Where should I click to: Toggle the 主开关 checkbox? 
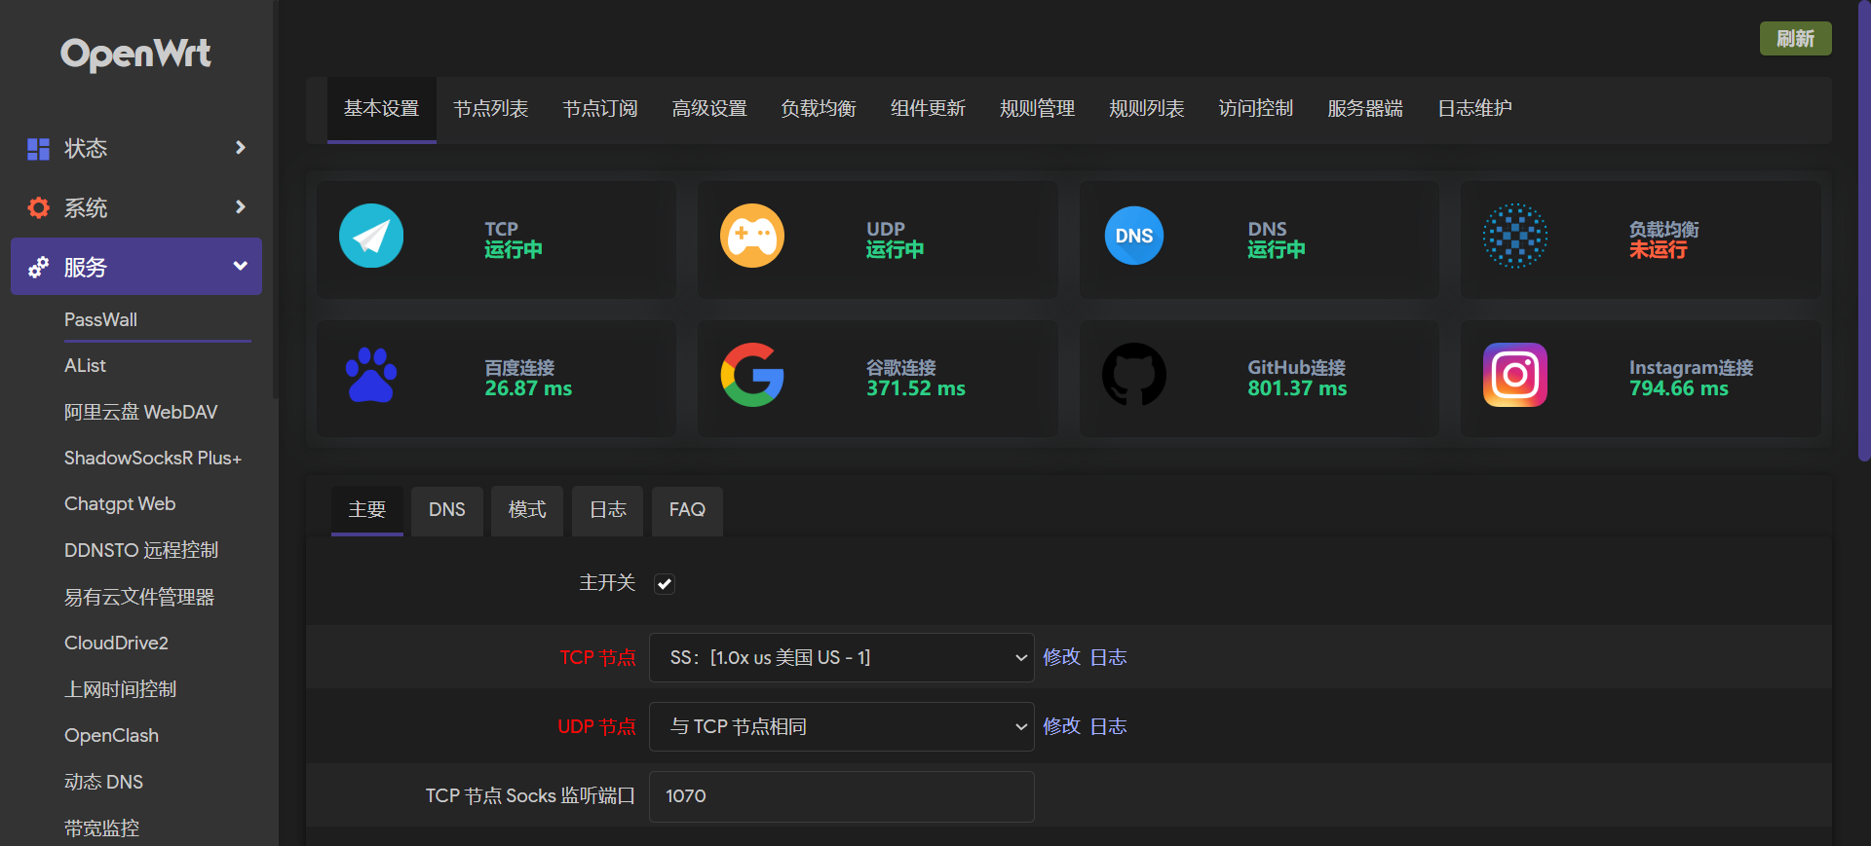click(x=665, y=583)
